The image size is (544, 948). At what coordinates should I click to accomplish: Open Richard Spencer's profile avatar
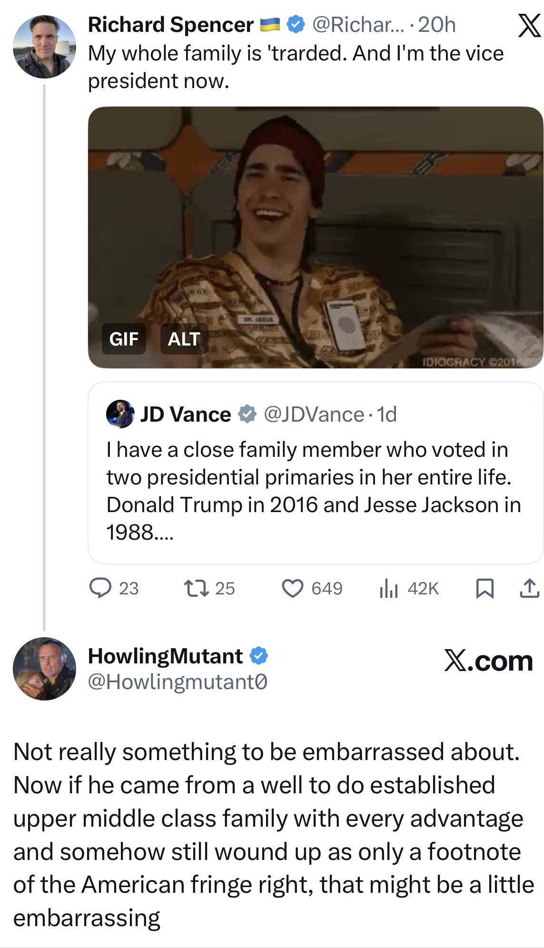(x=44, y=47)
